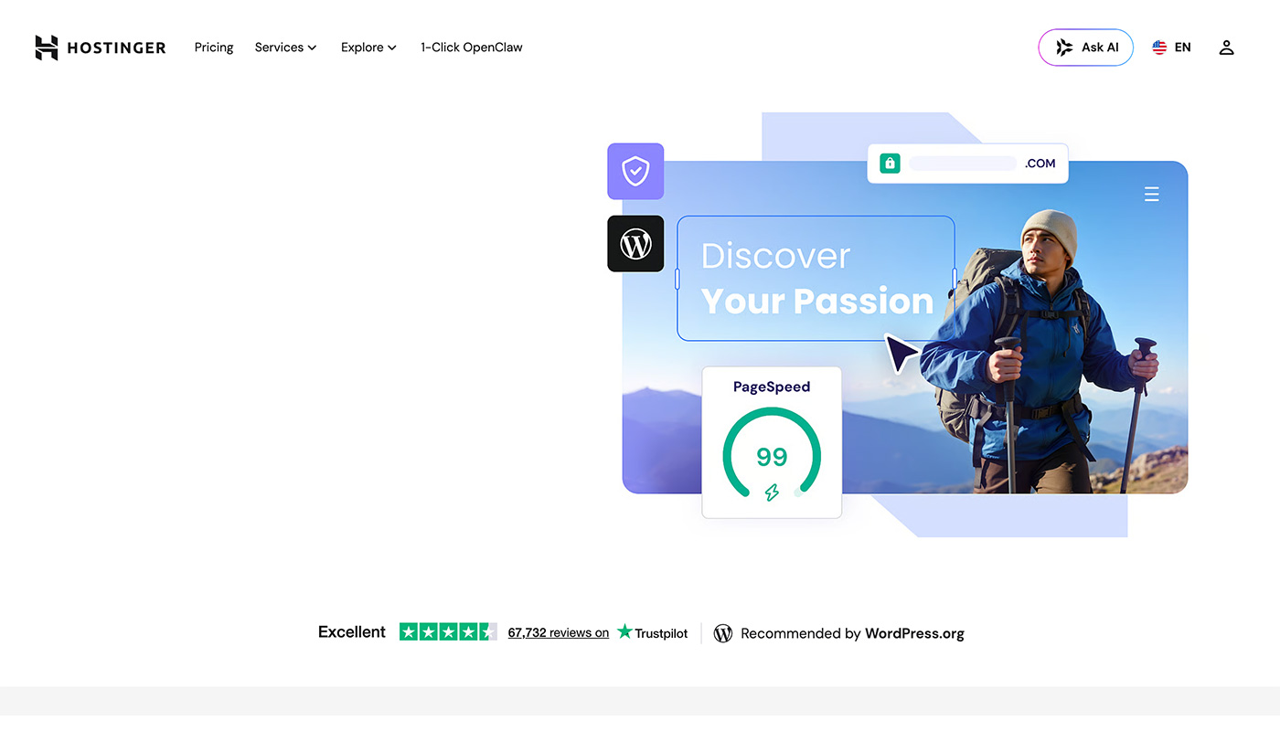Click the '.COM' domain extension text
The width and height of the screenshot is (1280, 731).
click(x=1040, y=164)
